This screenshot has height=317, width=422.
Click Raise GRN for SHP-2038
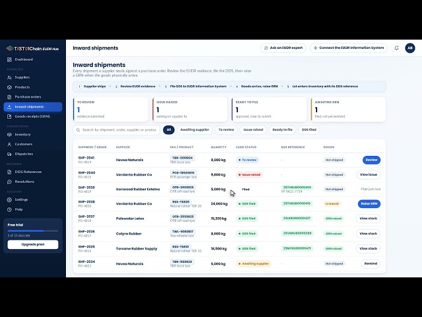pyautogui.click(x=369, y=204)
